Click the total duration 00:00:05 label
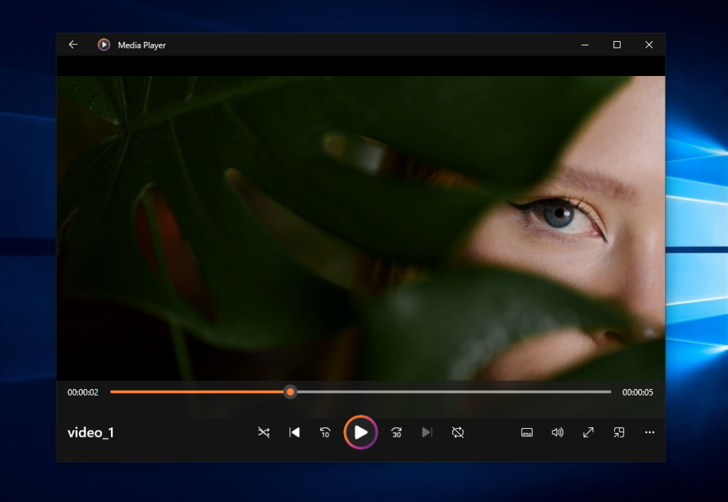This screenshot has height=502, width=728. [638, 392]
